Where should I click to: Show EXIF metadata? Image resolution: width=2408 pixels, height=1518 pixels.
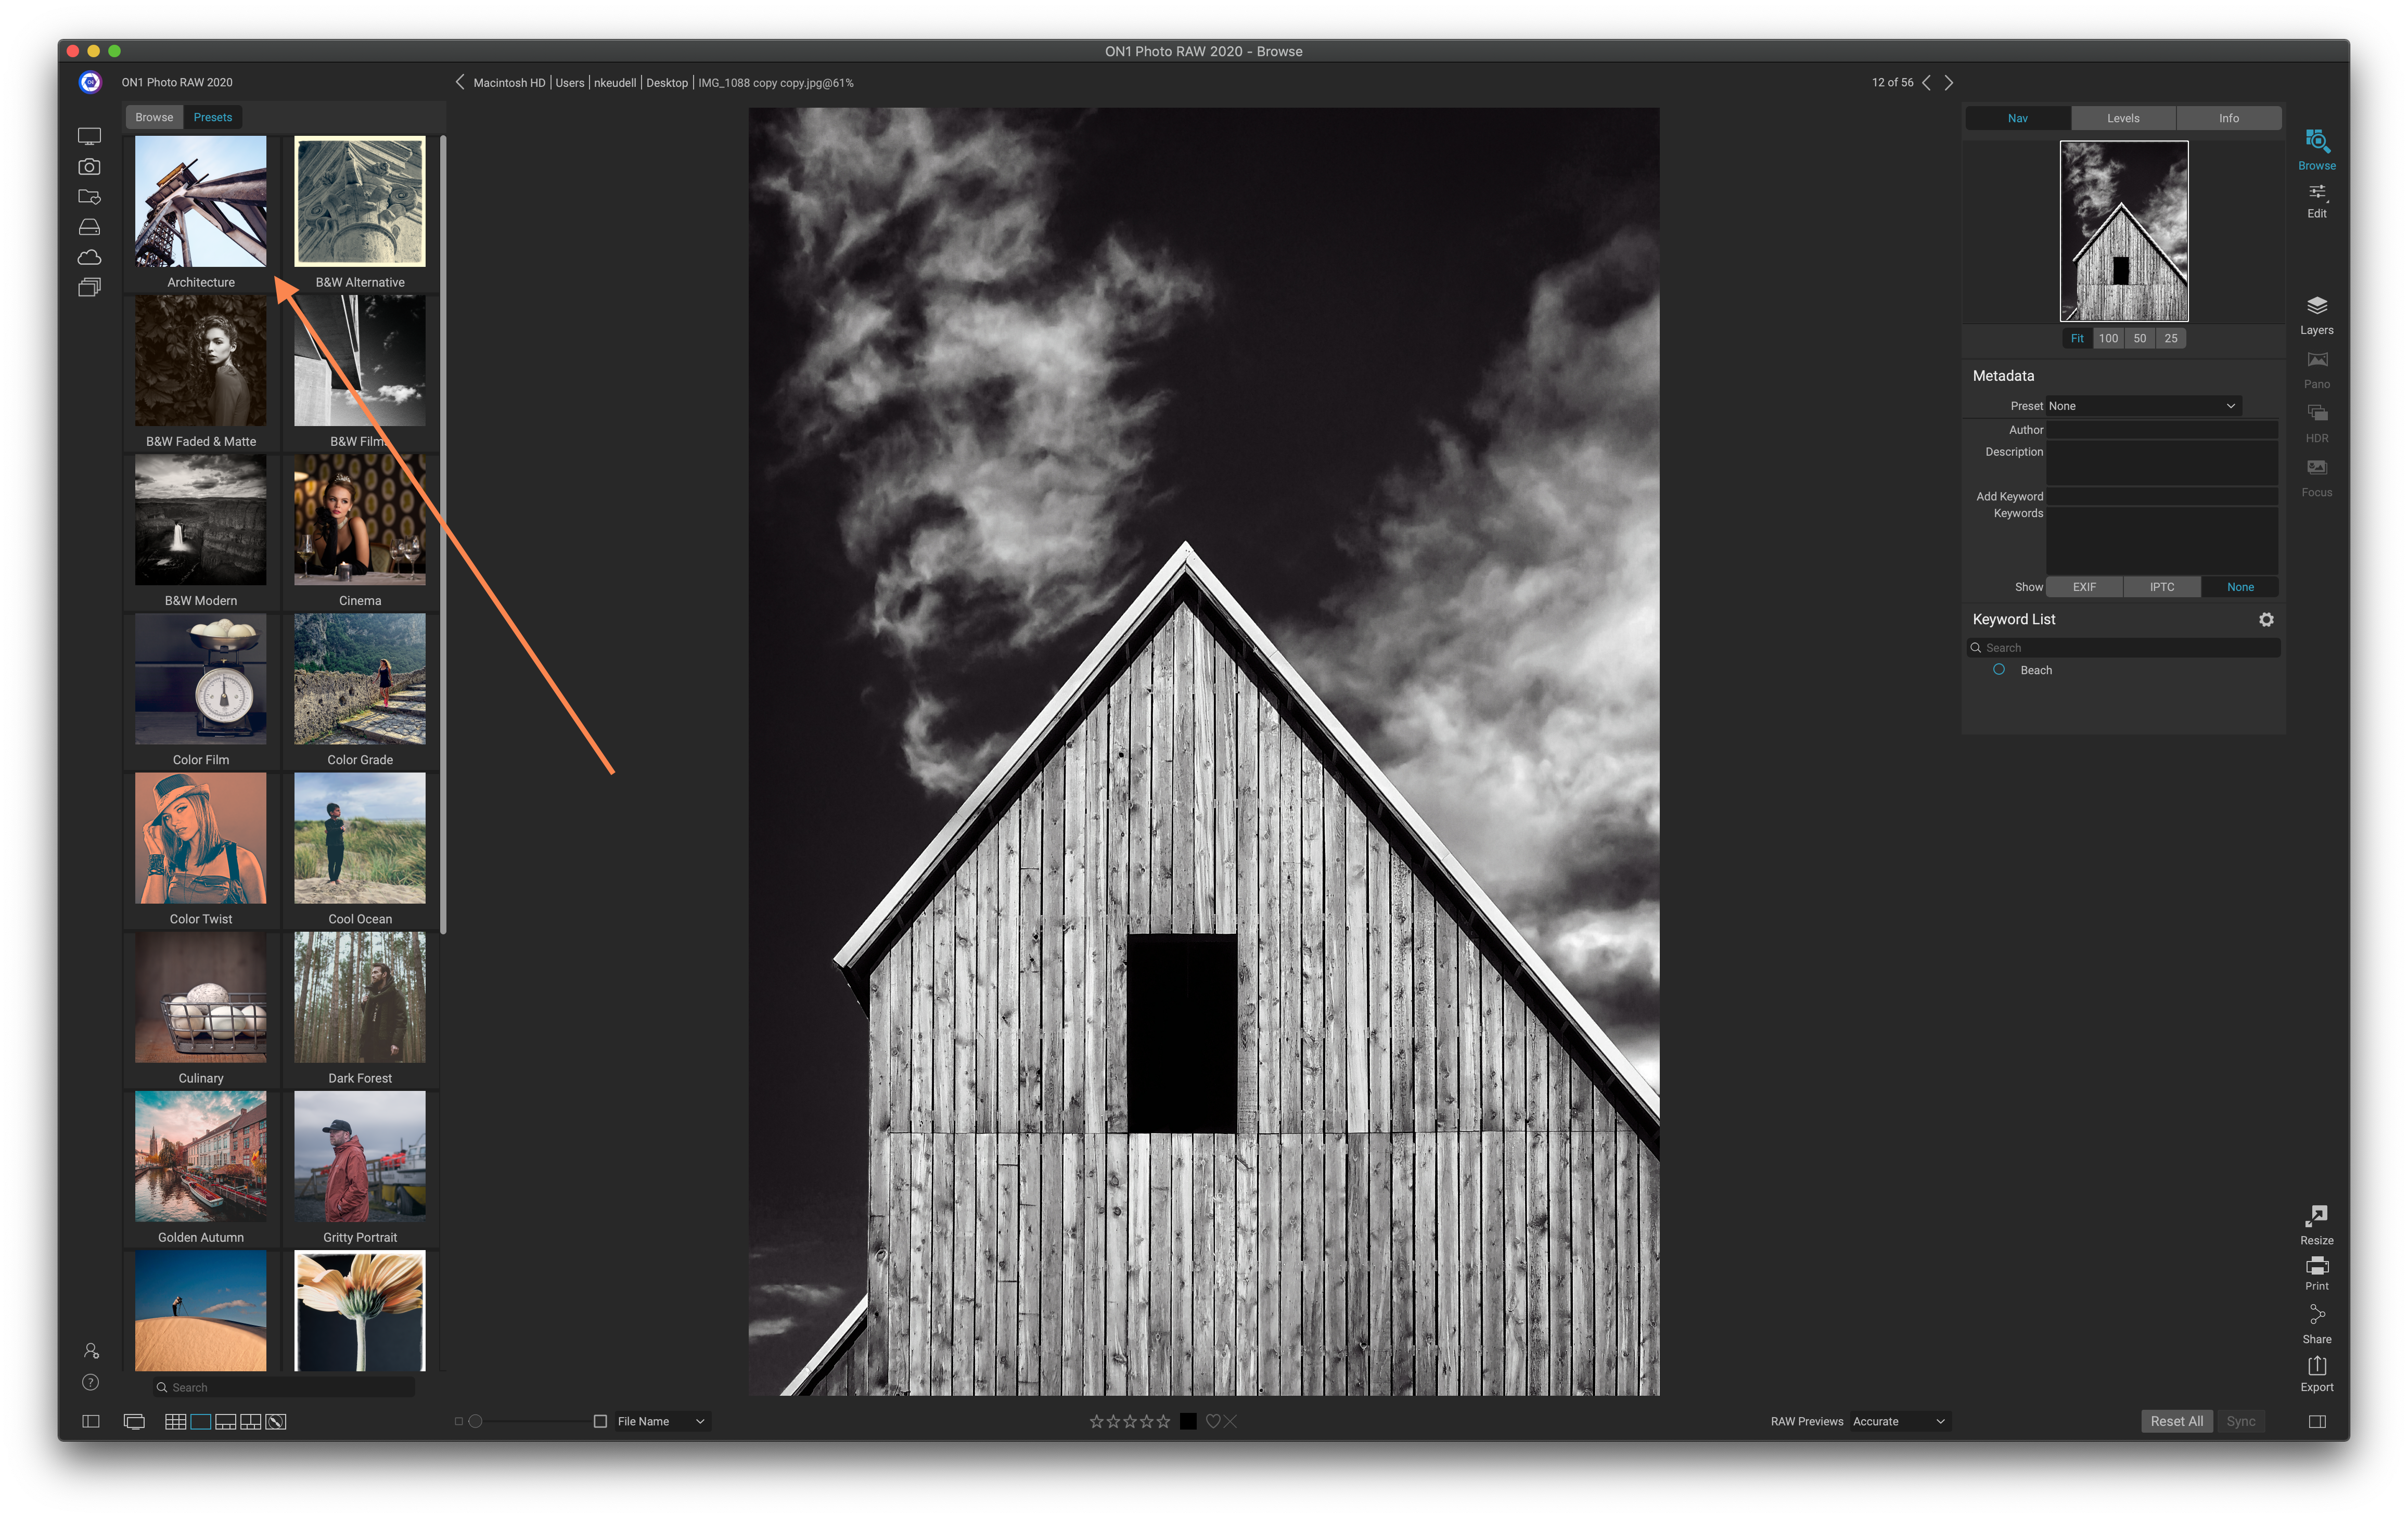point(2084,587)
